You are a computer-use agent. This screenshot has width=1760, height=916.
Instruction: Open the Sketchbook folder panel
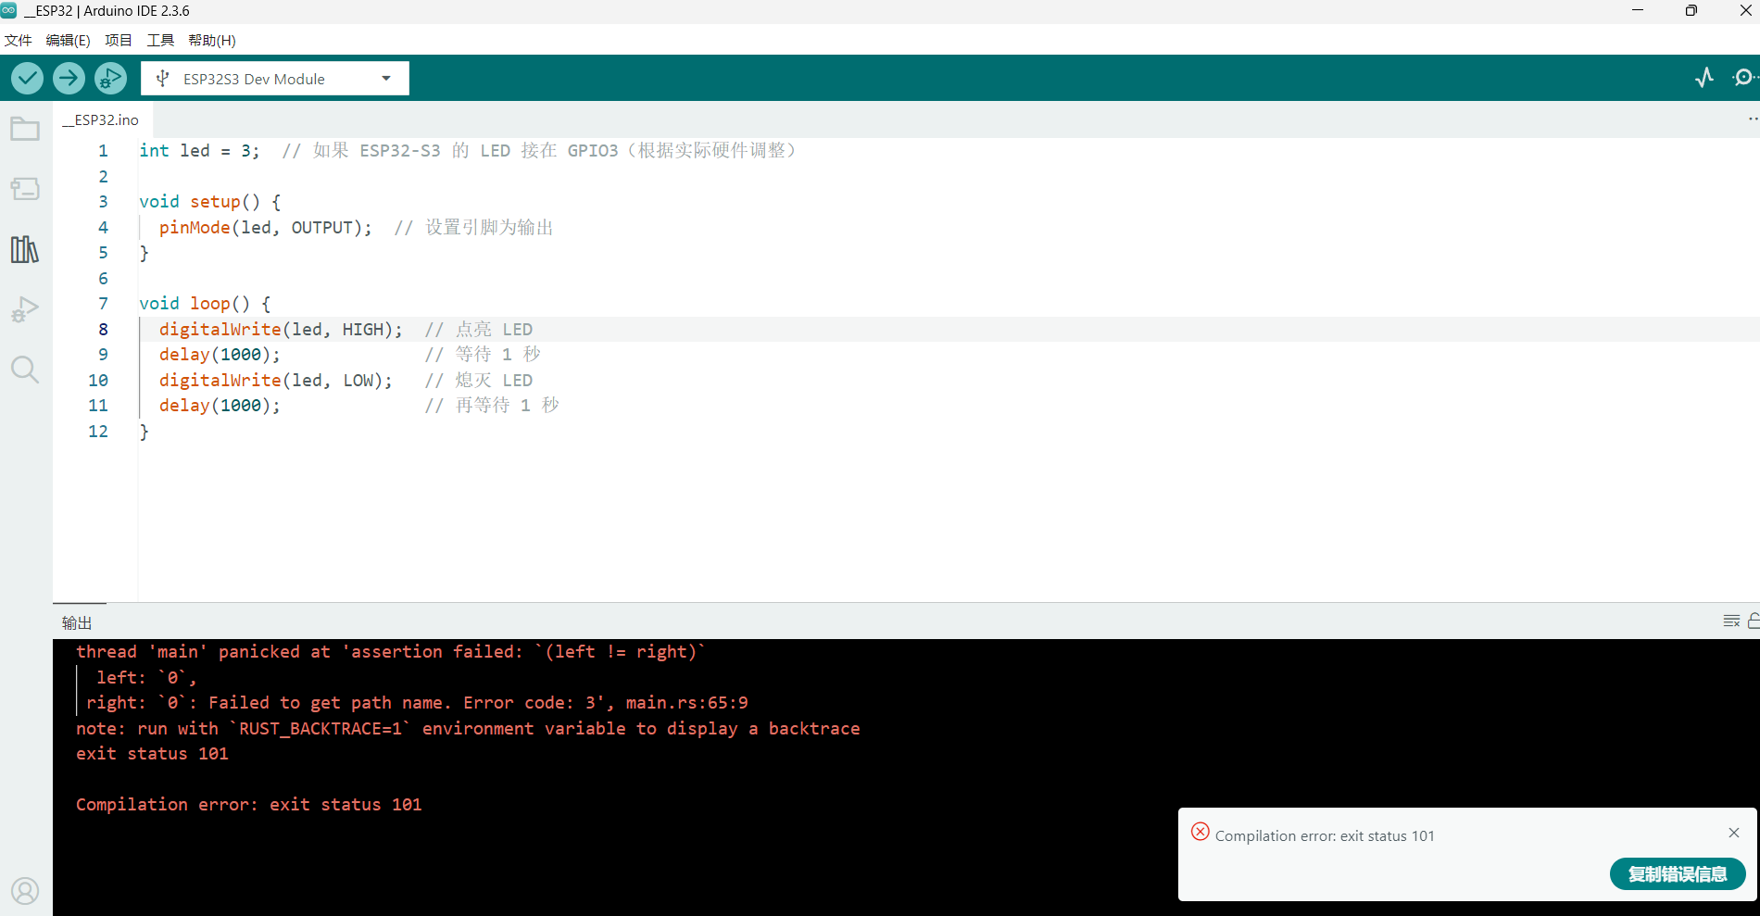25,130
